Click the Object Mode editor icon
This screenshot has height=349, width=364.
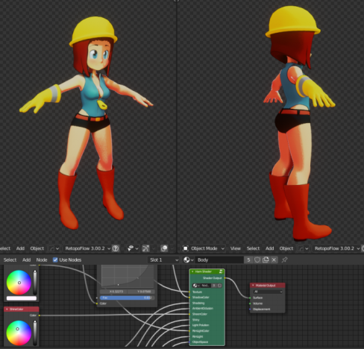(186, 248)
